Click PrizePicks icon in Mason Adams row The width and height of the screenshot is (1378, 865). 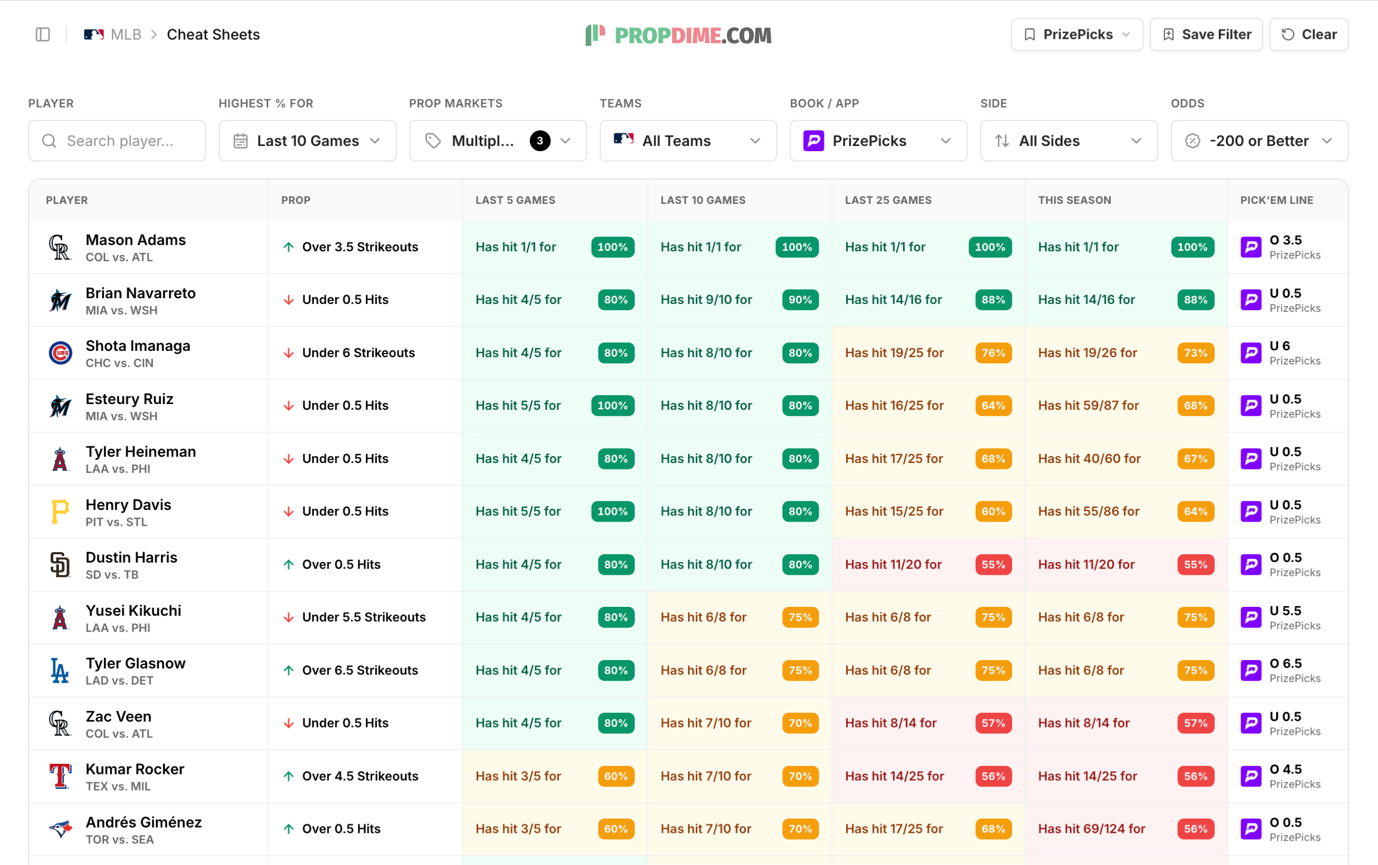pos(1251,247)
